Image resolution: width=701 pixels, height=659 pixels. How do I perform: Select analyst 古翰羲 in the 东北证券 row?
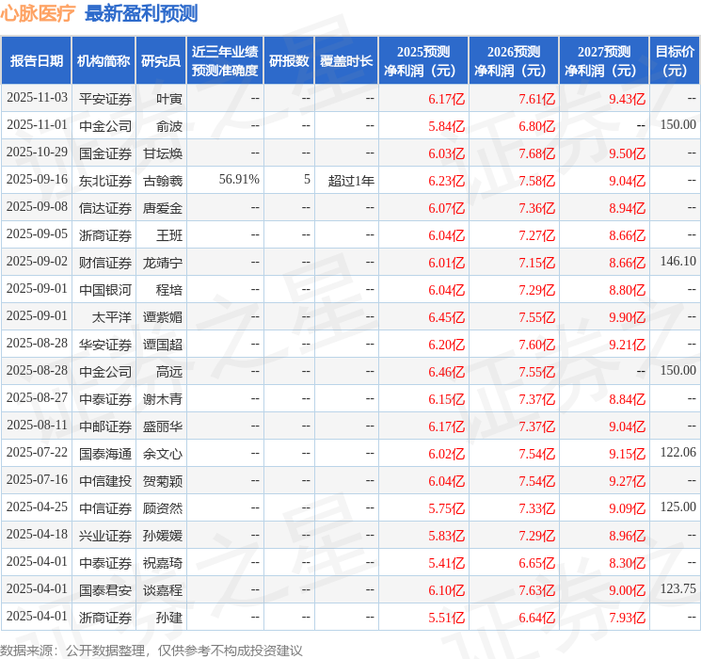click(x=162, y=180)
